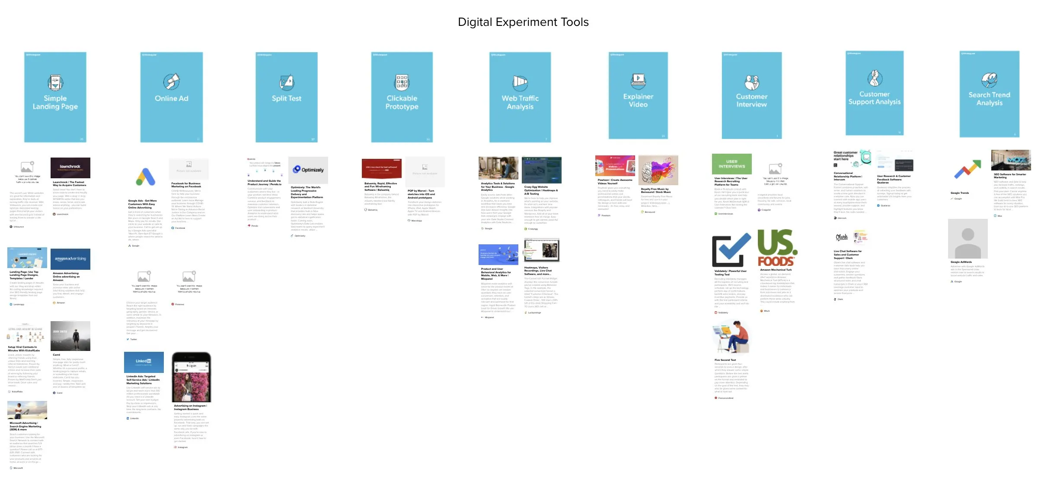
Task: Click the Unbounce favicon on the landing page card
Action: coord(11,226)
